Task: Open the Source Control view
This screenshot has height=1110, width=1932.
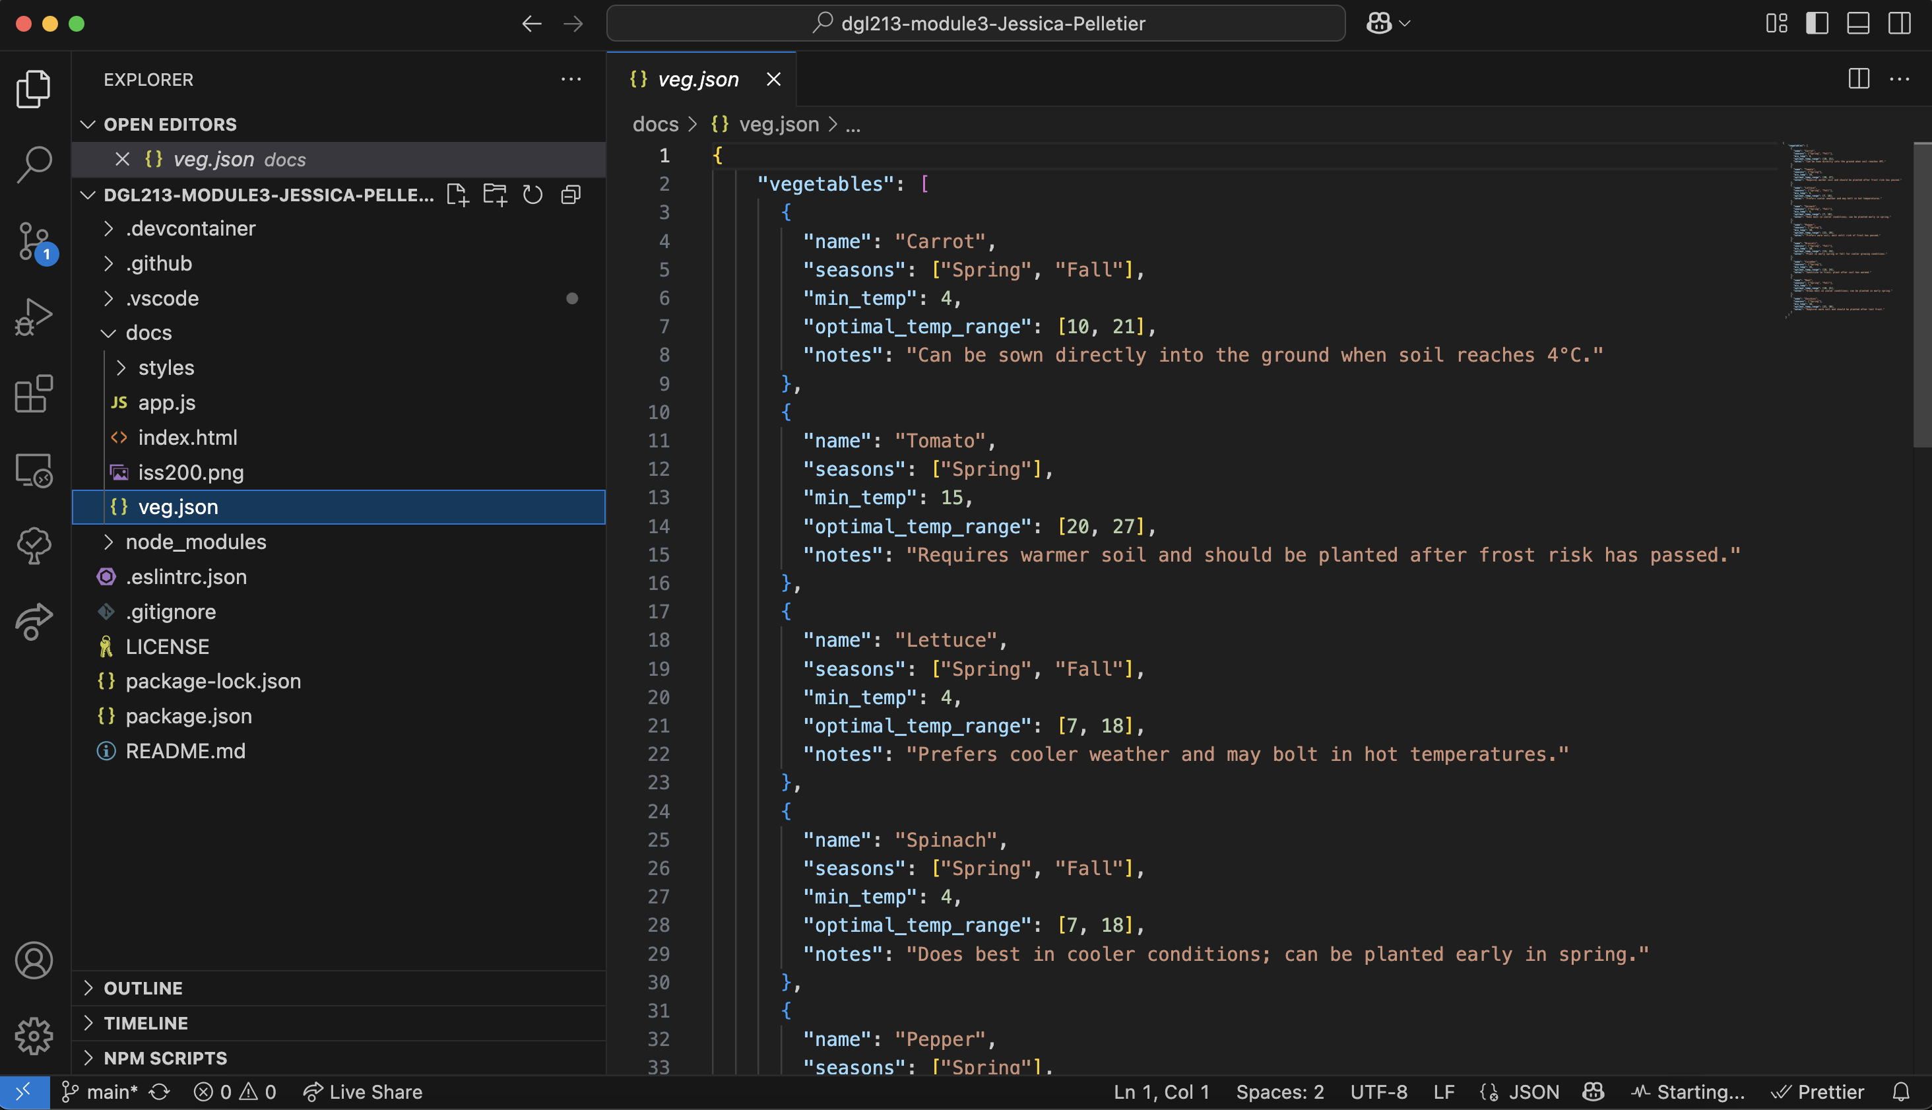Action: [x=34, y=240]
